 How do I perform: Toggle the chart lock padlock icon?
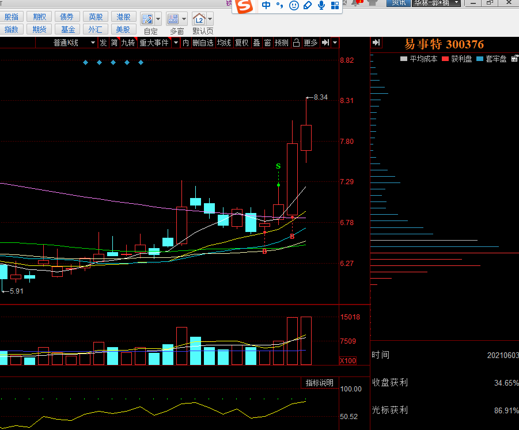(297, 43)
